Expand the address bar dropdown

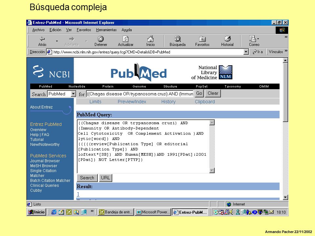click(x=246, y=52)
